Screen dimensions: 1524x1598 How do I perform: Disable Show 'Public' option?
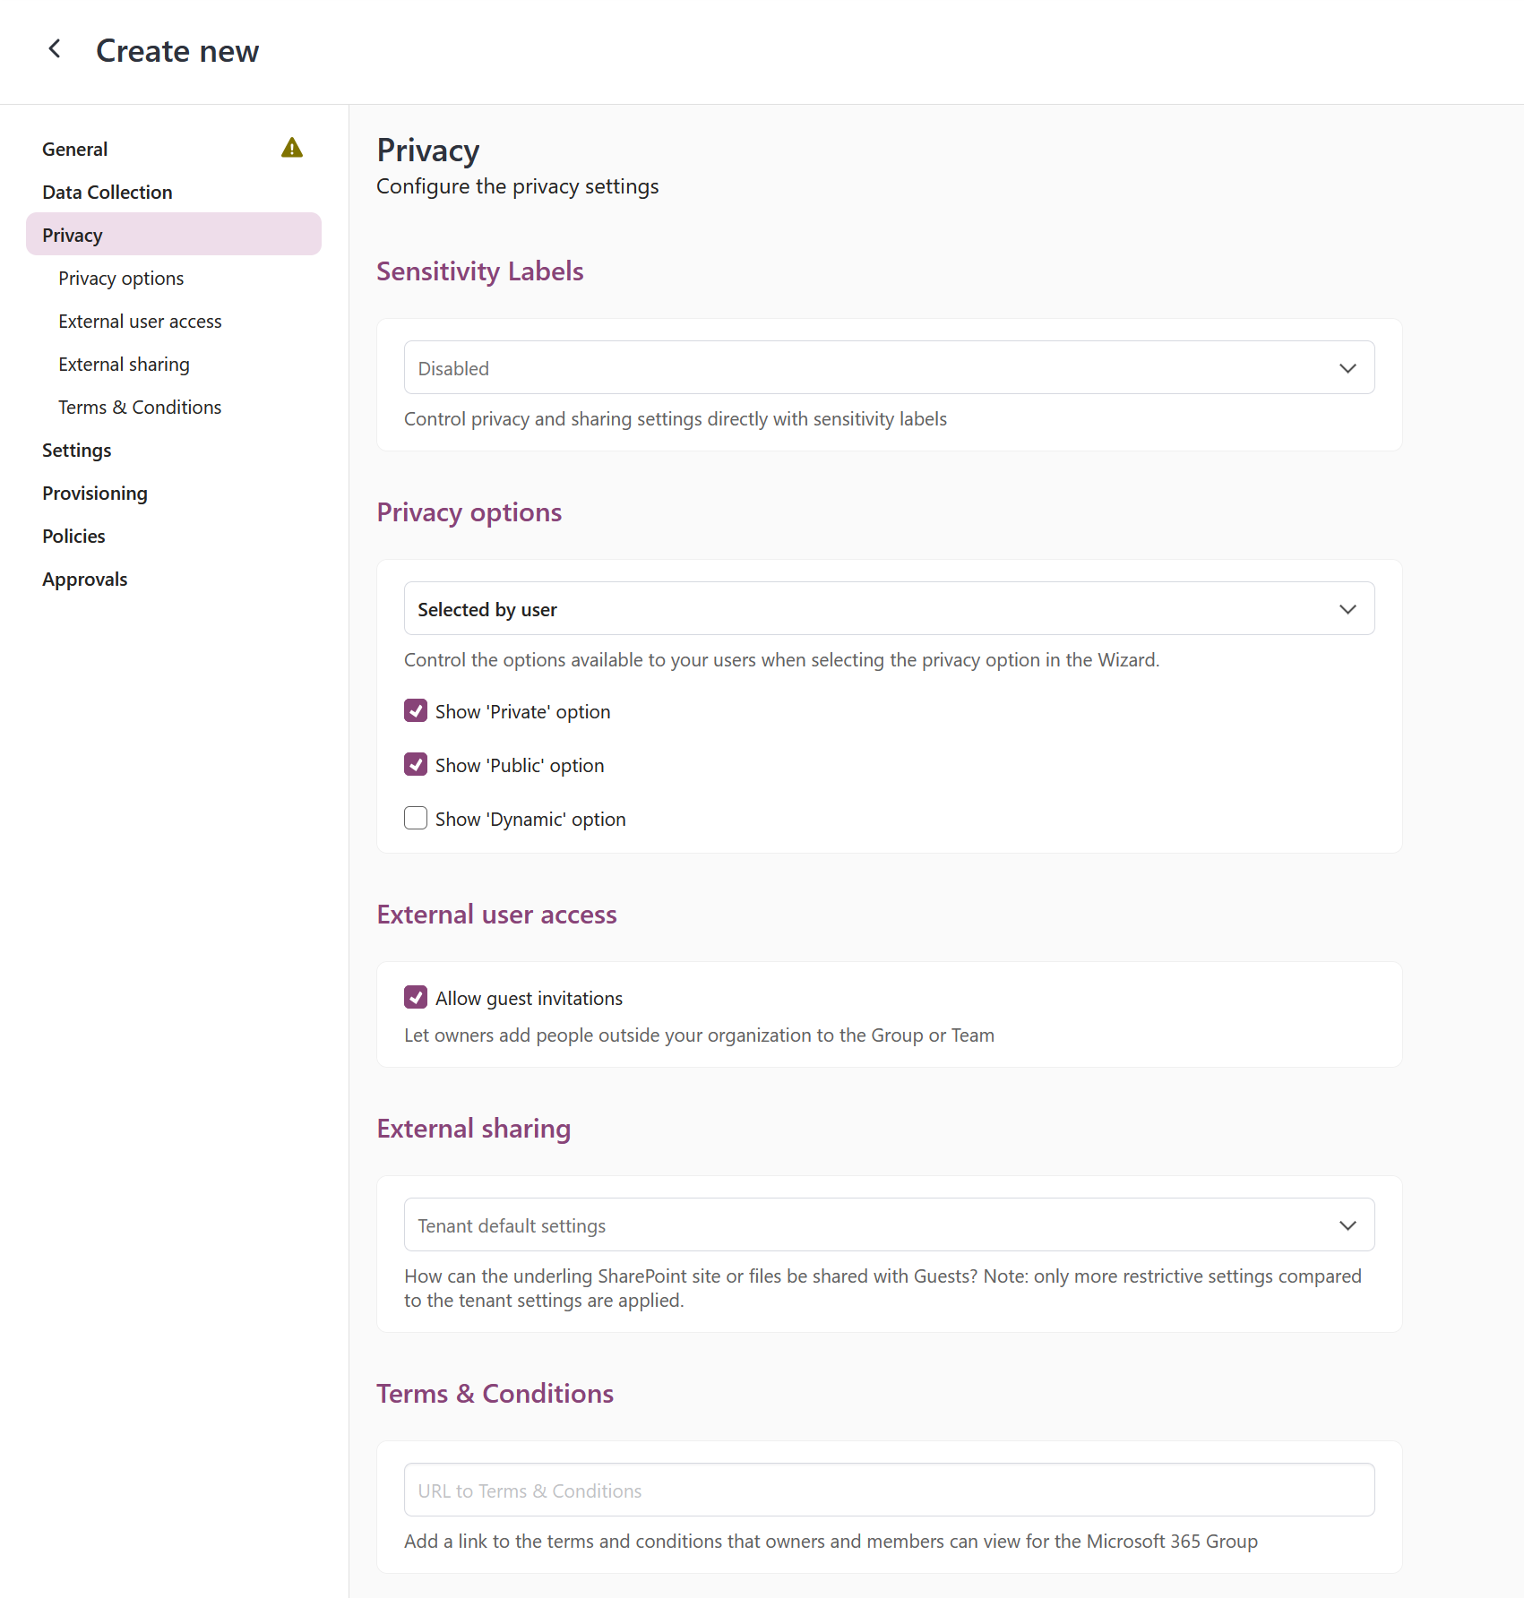(415, 764)
